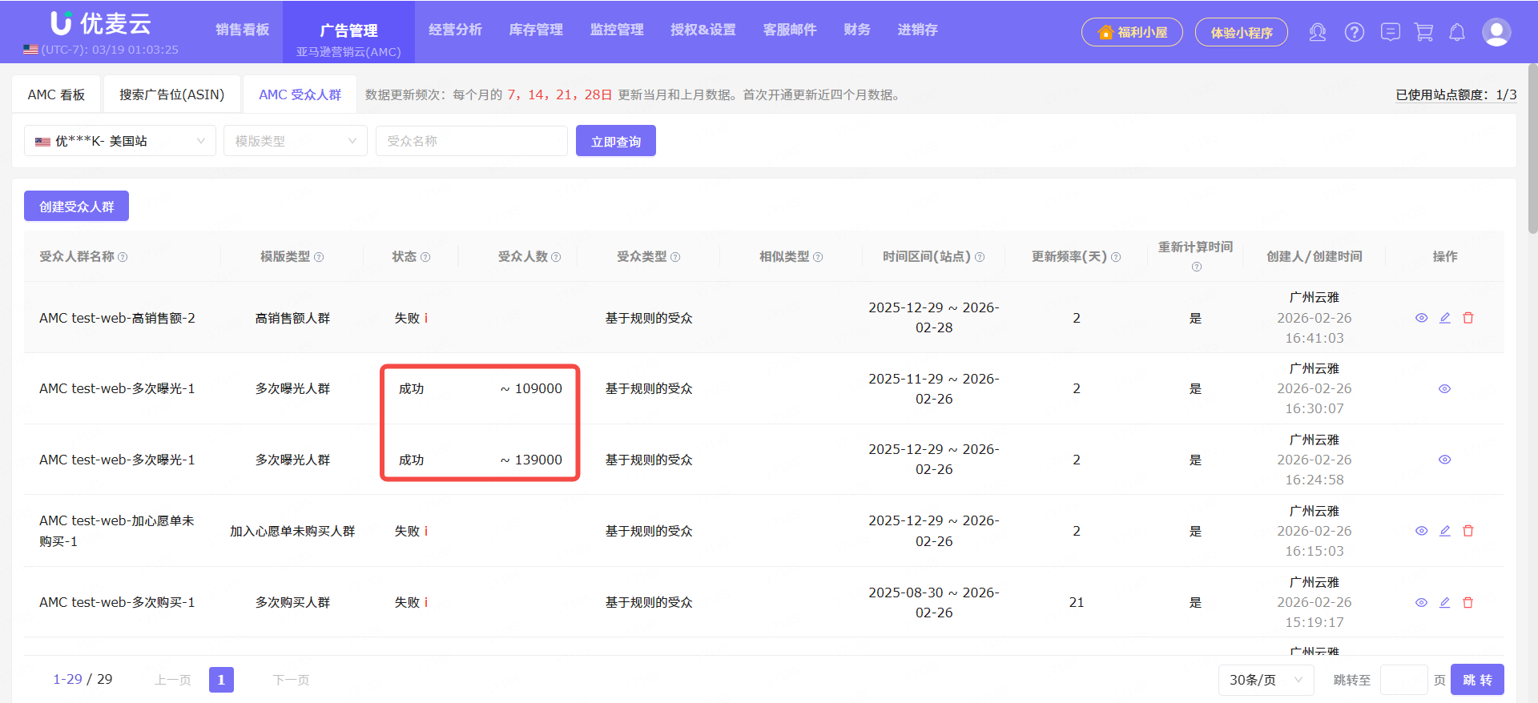Click the 福利小屋 button
1538x703 pixels.
[1132, 32]
